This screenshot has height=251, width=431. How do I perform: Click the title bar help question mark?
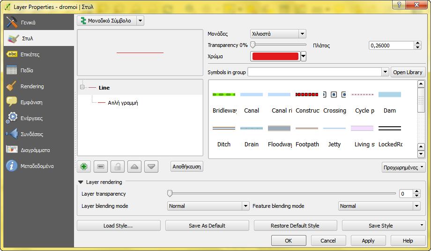[399, 5]
